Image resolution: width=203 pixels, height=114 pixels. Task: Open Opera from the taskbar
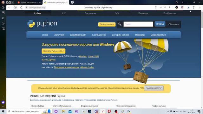[x=109, y=111]
